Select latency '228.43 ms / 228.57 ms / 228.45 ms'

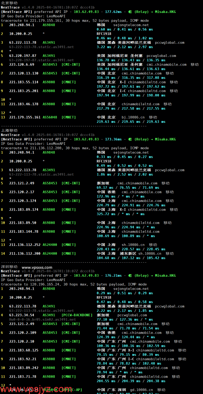point(131,249)
